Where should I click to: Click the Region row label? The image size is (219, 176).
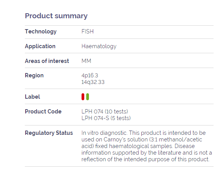click(34, 75)
